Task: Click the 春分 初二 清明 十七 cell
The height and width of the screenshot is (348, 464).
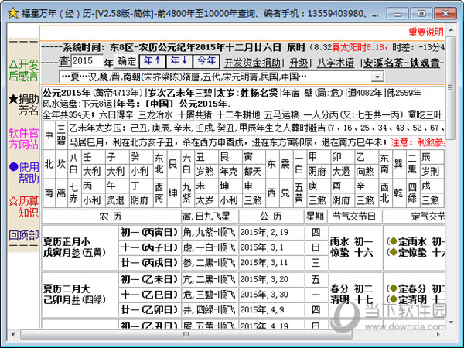Action: (355, 295)
